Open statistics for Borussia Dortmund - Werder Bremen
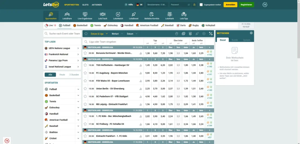300x144 pixels. (141, 53)
